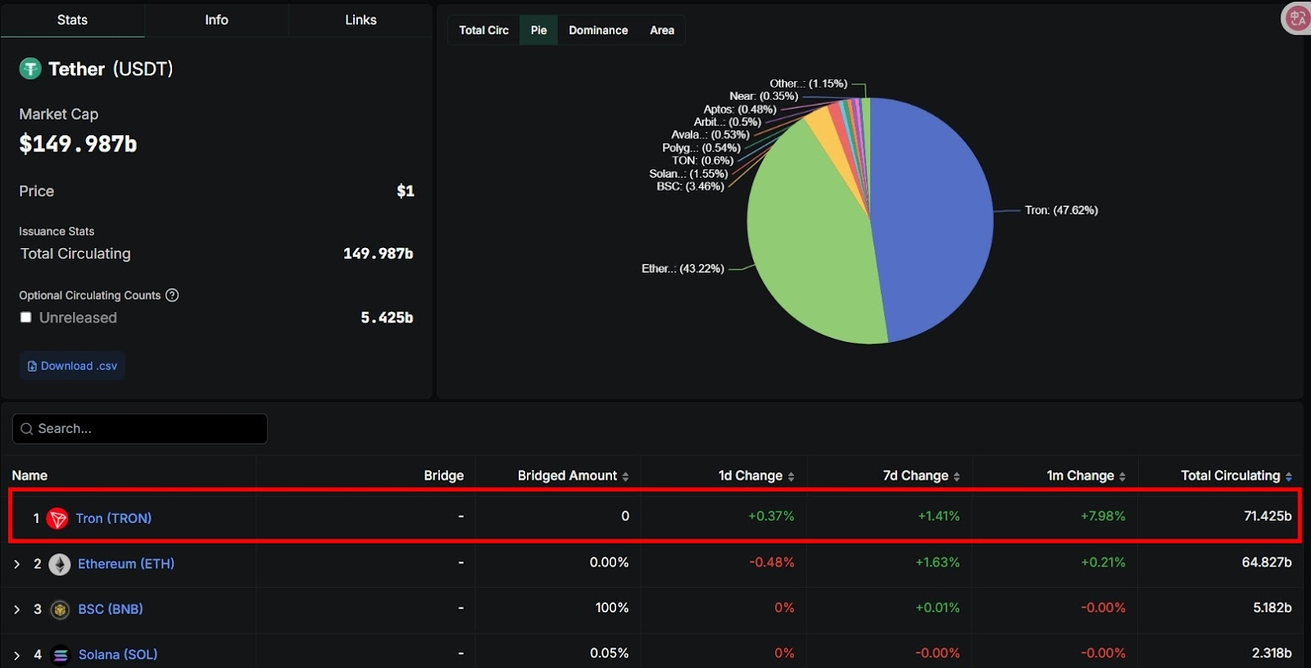The image size is (1311, 668).
Task: Expand the BSC (BNB) row
Action: point(16,610)
